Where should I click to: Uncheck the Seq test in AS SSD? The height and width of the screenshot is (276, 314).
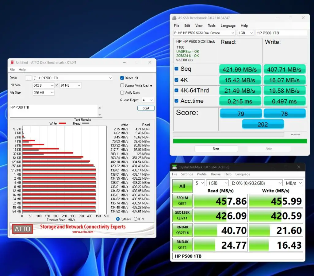(x=176, y=69)
